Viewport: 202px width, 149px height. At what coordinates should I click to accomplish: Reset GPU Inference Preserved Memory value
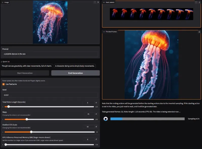[96, 139]
